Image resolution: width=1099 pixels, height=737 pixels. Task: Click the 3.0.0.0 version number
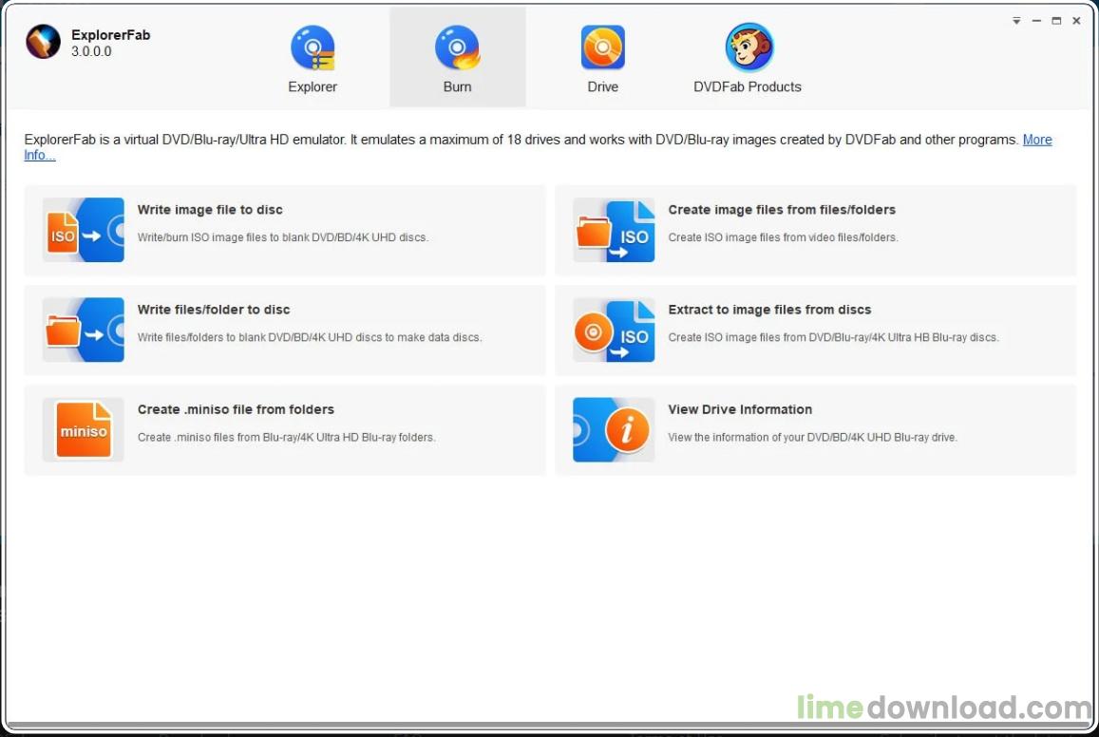[x=91, y=51]
